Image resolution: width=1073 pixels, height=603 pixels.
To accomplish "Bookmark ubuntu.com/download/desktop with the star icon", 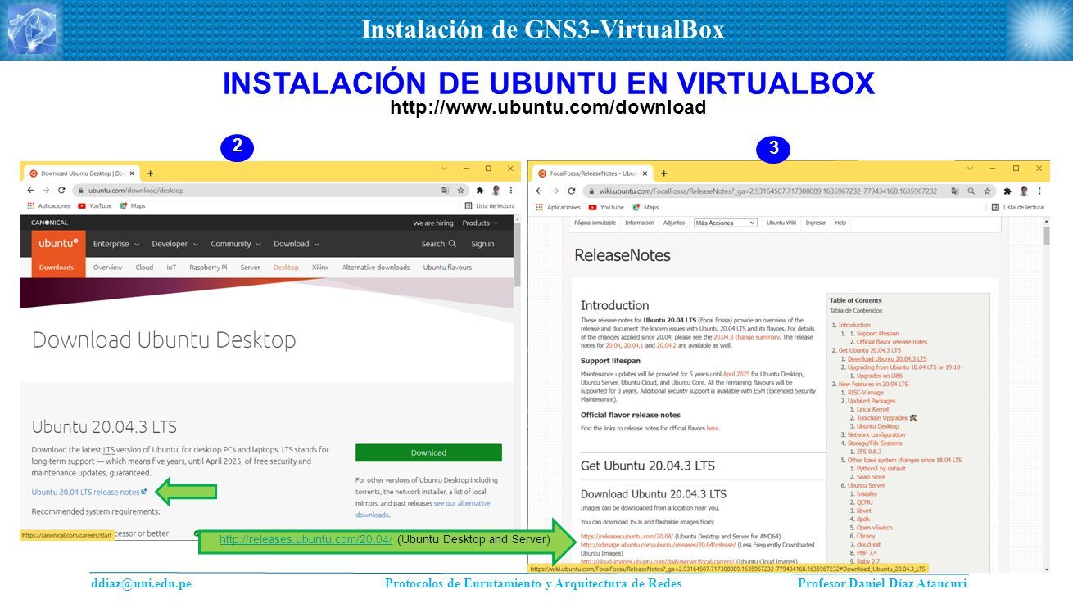I will point(461,190).
